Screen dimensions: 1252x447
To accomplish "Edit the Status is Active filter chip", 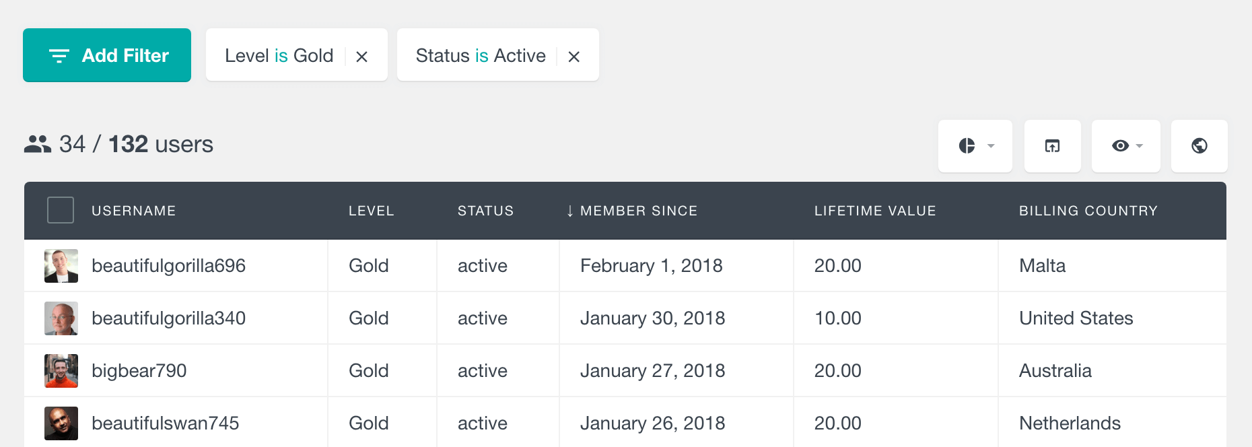I will [481, 55].
